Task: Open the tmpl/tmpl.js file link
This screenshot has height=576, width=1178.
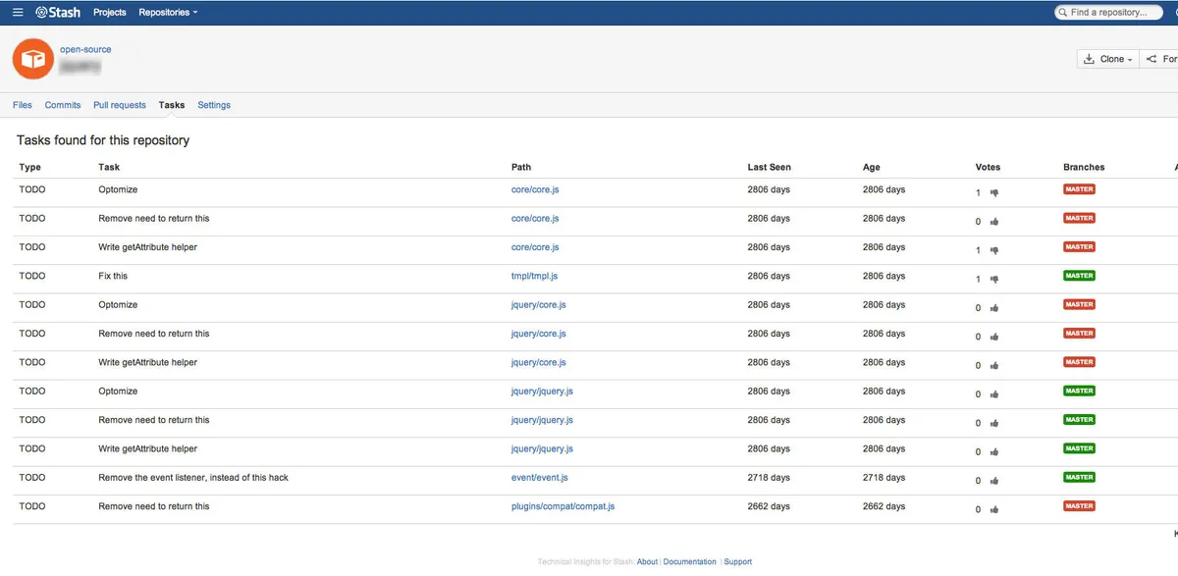Action: [x=534, y=276]
